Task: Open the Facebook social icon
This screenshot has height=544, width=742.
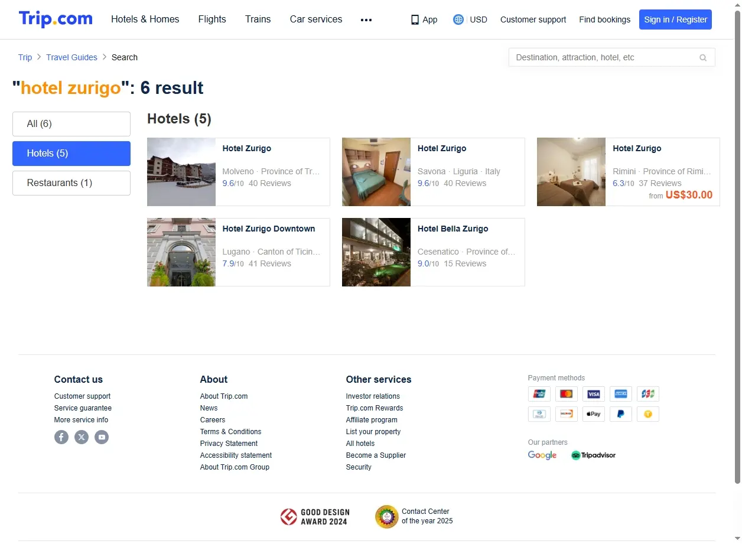Action: (x=61, y=437)
